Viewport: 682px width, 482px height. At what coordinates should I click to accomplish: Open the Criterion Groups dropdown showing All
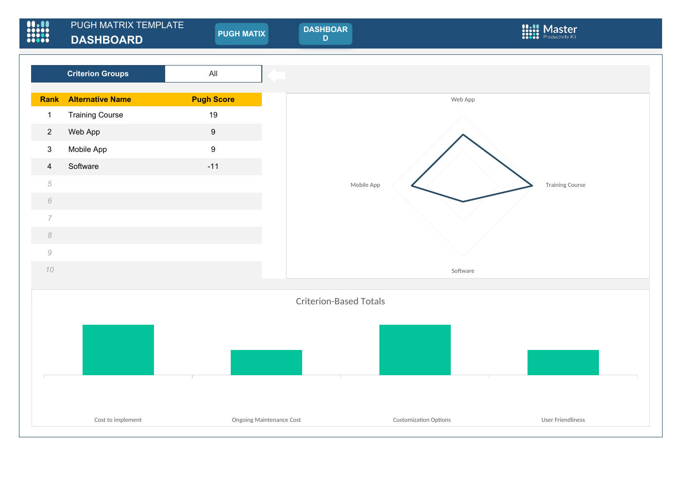pyautogui.click(x=213, y=74)
